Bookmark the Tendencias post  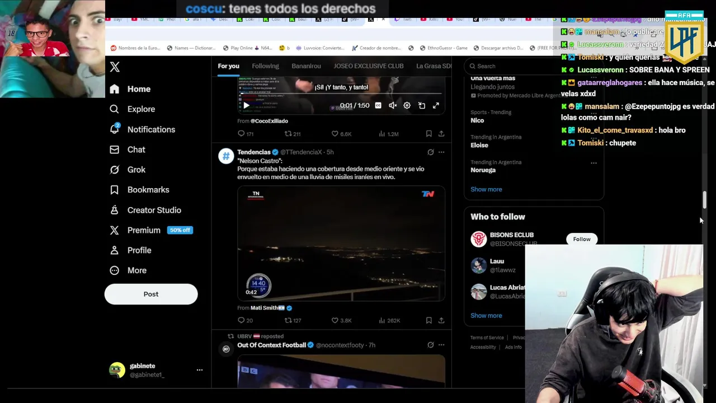point(428,321)
